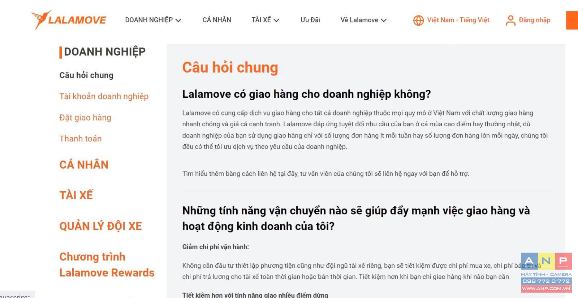The image size is (578, 298).
Task: Click the user profile icon
Action: pyautogui.click(x=510, y=20)
